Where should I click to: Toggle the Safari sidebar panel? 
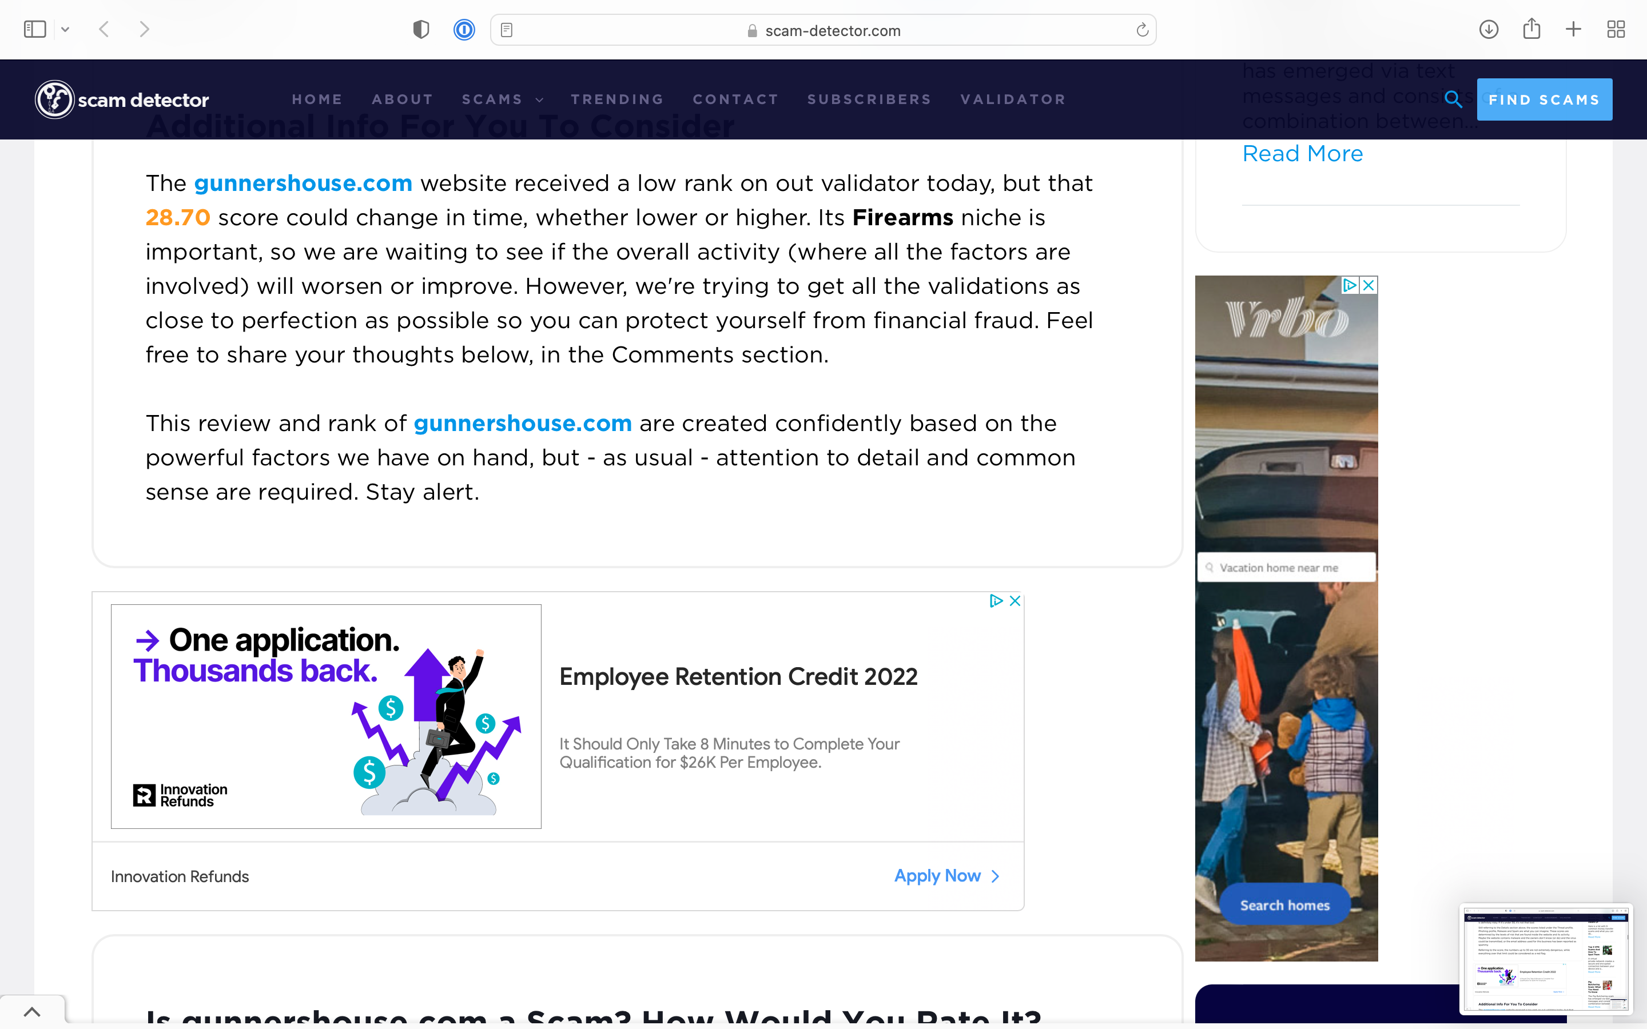(x=35, y=29)
